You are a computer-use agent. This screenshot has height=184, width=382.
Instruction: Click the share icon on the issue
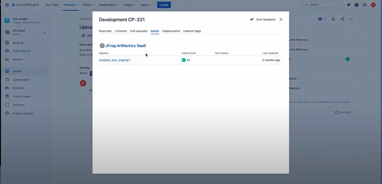342,19
